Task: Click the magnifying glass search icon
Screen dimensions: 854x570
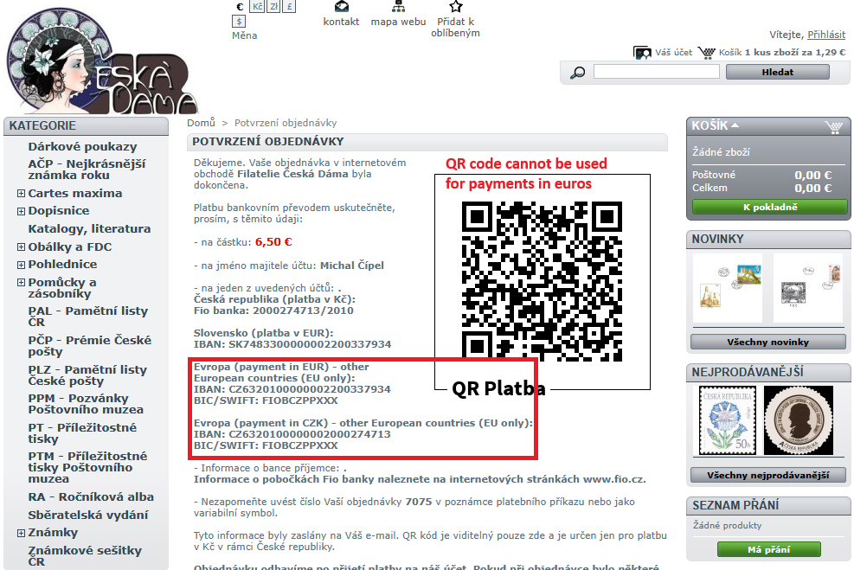Action: tap(578, 73)
